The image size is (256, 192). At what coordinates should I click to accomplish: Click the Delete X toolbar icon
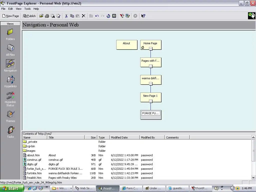[x=83, y=16]
